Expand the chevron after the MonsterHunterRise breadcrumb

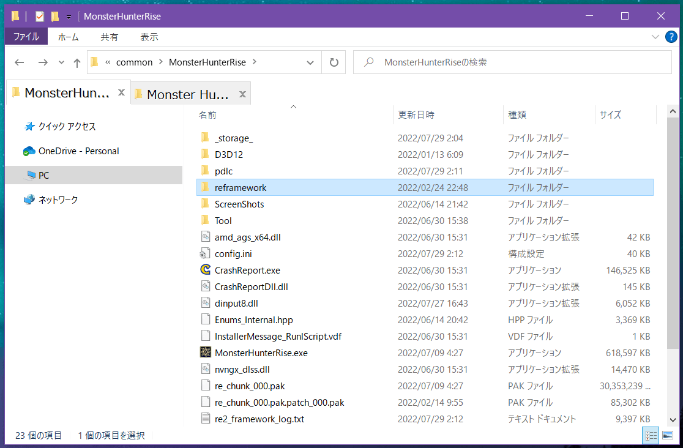pos(255,62)
